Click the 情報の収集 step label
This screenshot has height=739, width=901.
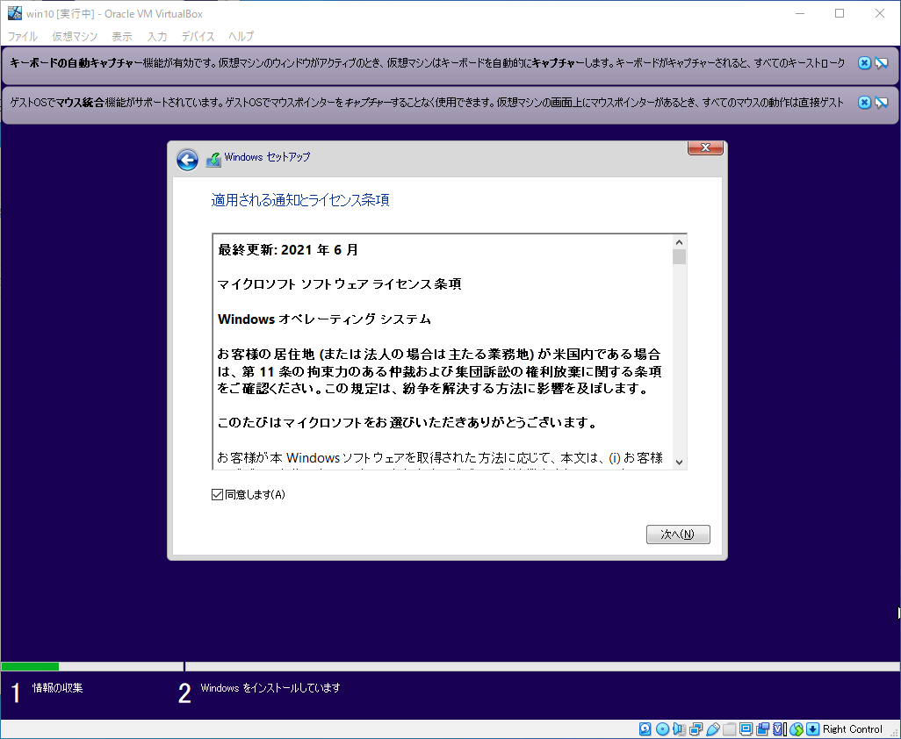(57, 688)
